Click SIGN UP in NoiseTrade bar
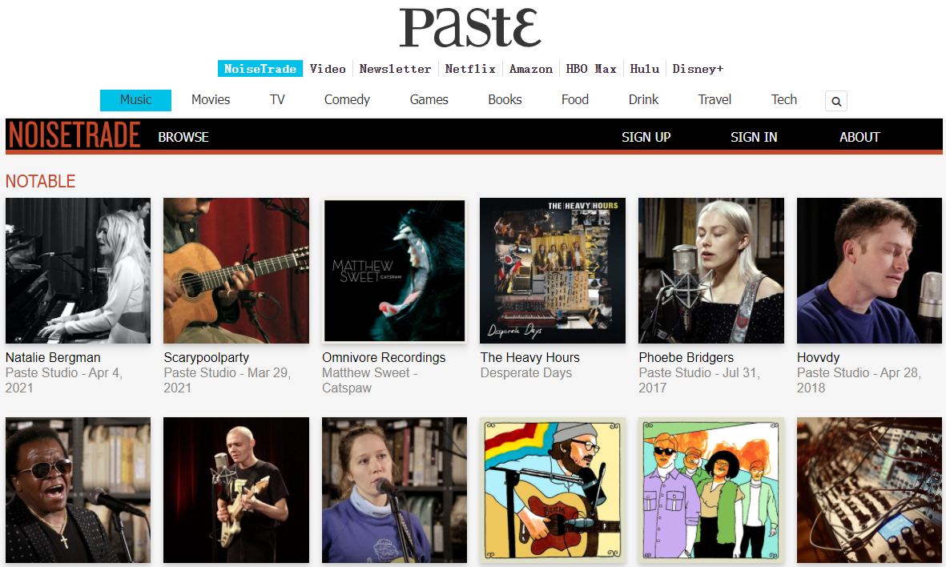 (646, 138)
